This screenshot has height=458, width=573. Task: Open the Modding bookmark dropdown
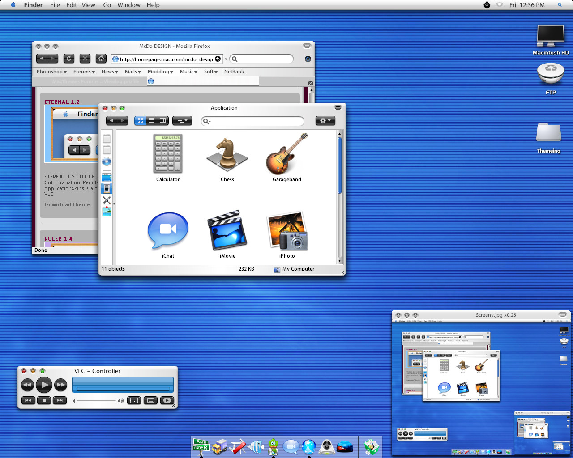pyautogui.click(x=161, y=72)
